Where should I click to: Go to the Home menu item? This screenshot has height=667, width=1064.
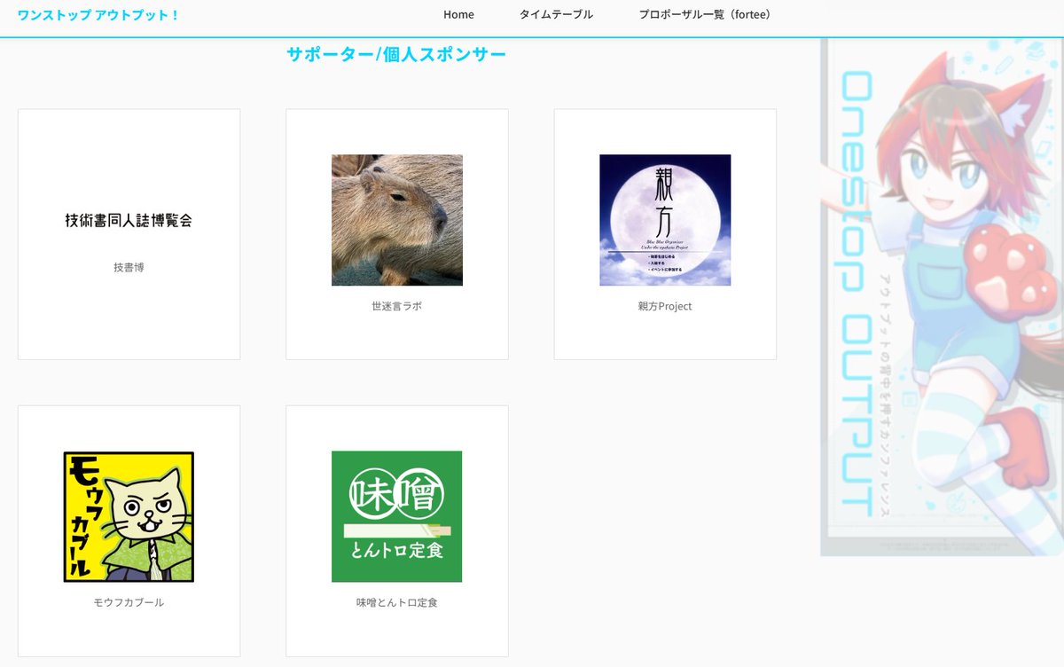point(458,14)
